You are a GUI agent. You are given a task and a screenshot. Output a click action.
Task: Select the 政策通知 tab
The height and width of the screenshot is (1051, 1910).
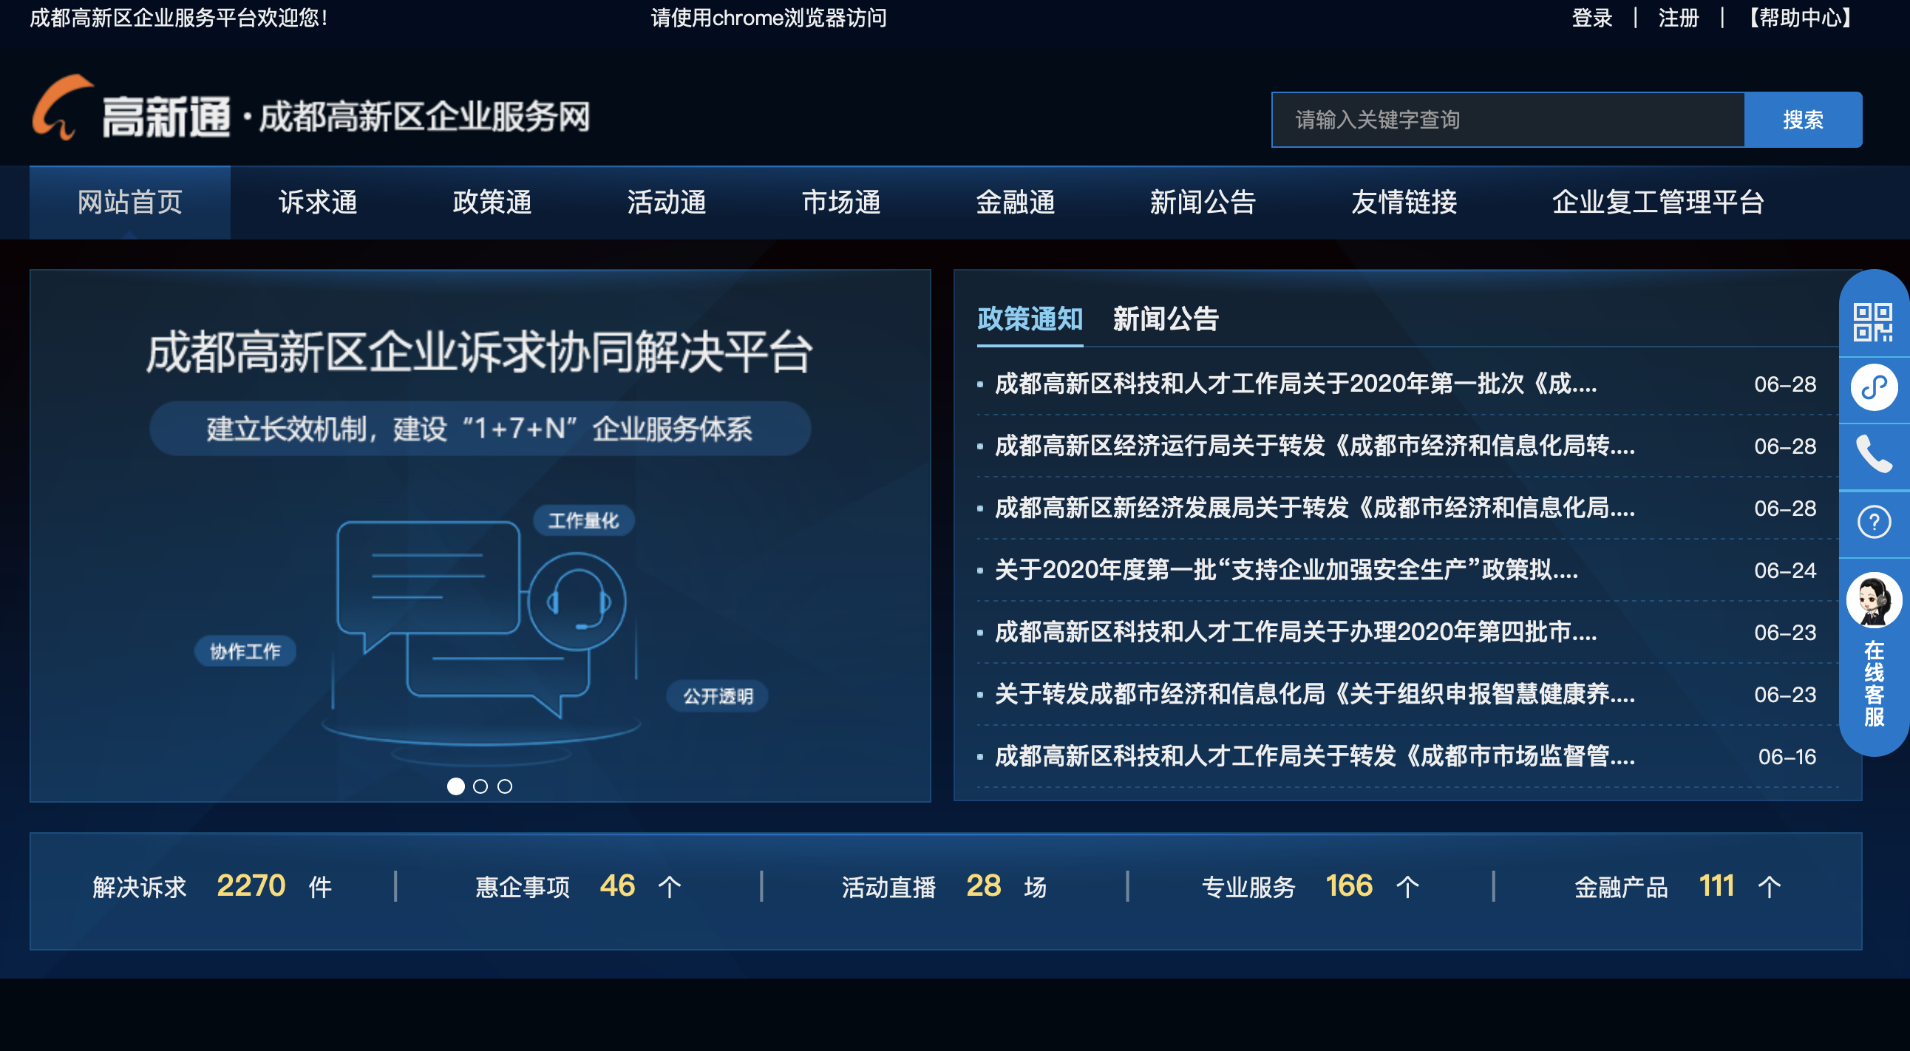1029,319
